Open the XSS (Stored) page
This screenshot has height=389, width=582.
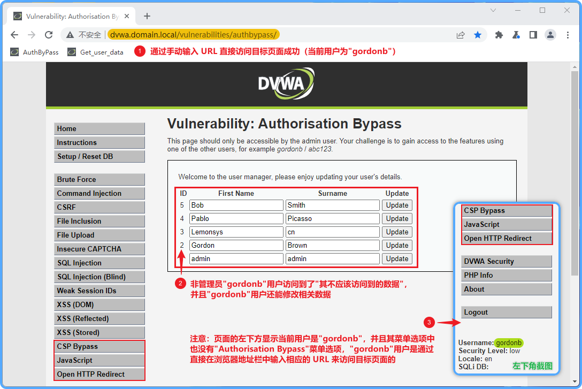click(99, 333)
